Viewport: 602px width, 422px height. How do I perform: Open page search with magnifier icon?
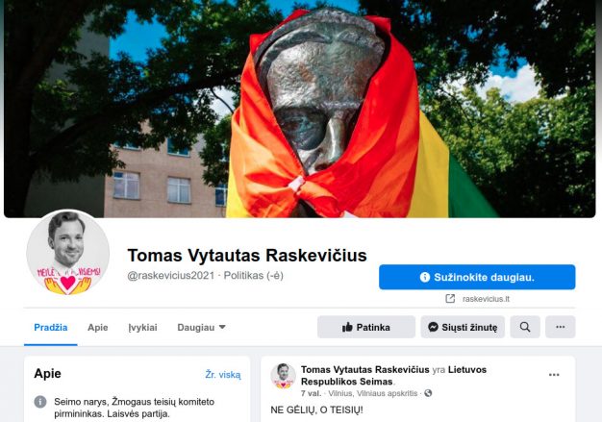tap(525, 327)
